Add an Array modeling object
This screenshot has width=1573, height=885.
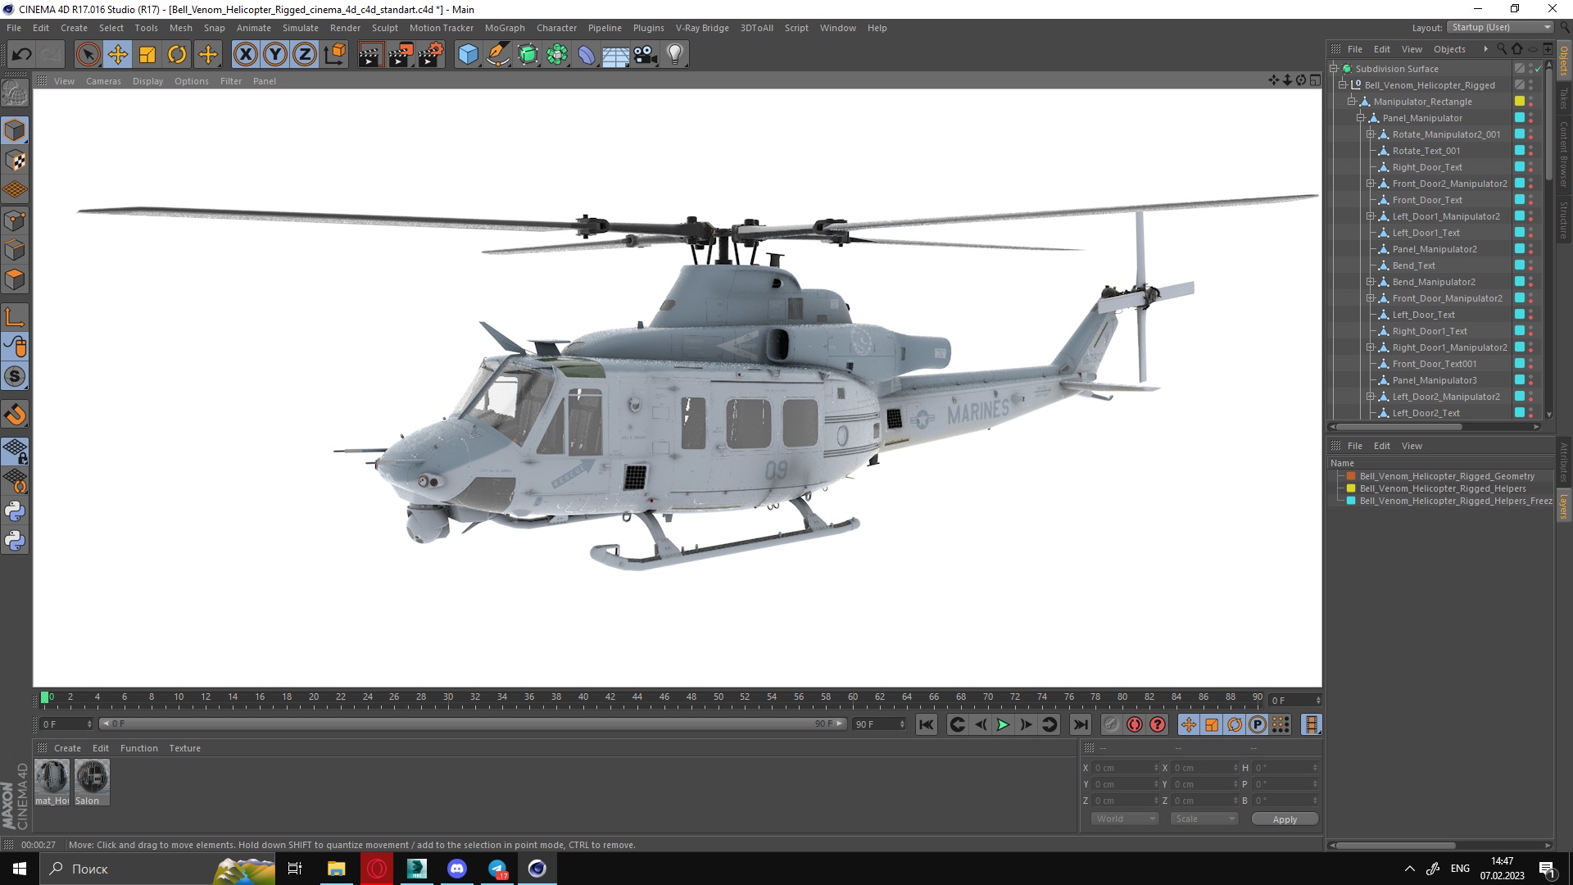tap(557, 55)
